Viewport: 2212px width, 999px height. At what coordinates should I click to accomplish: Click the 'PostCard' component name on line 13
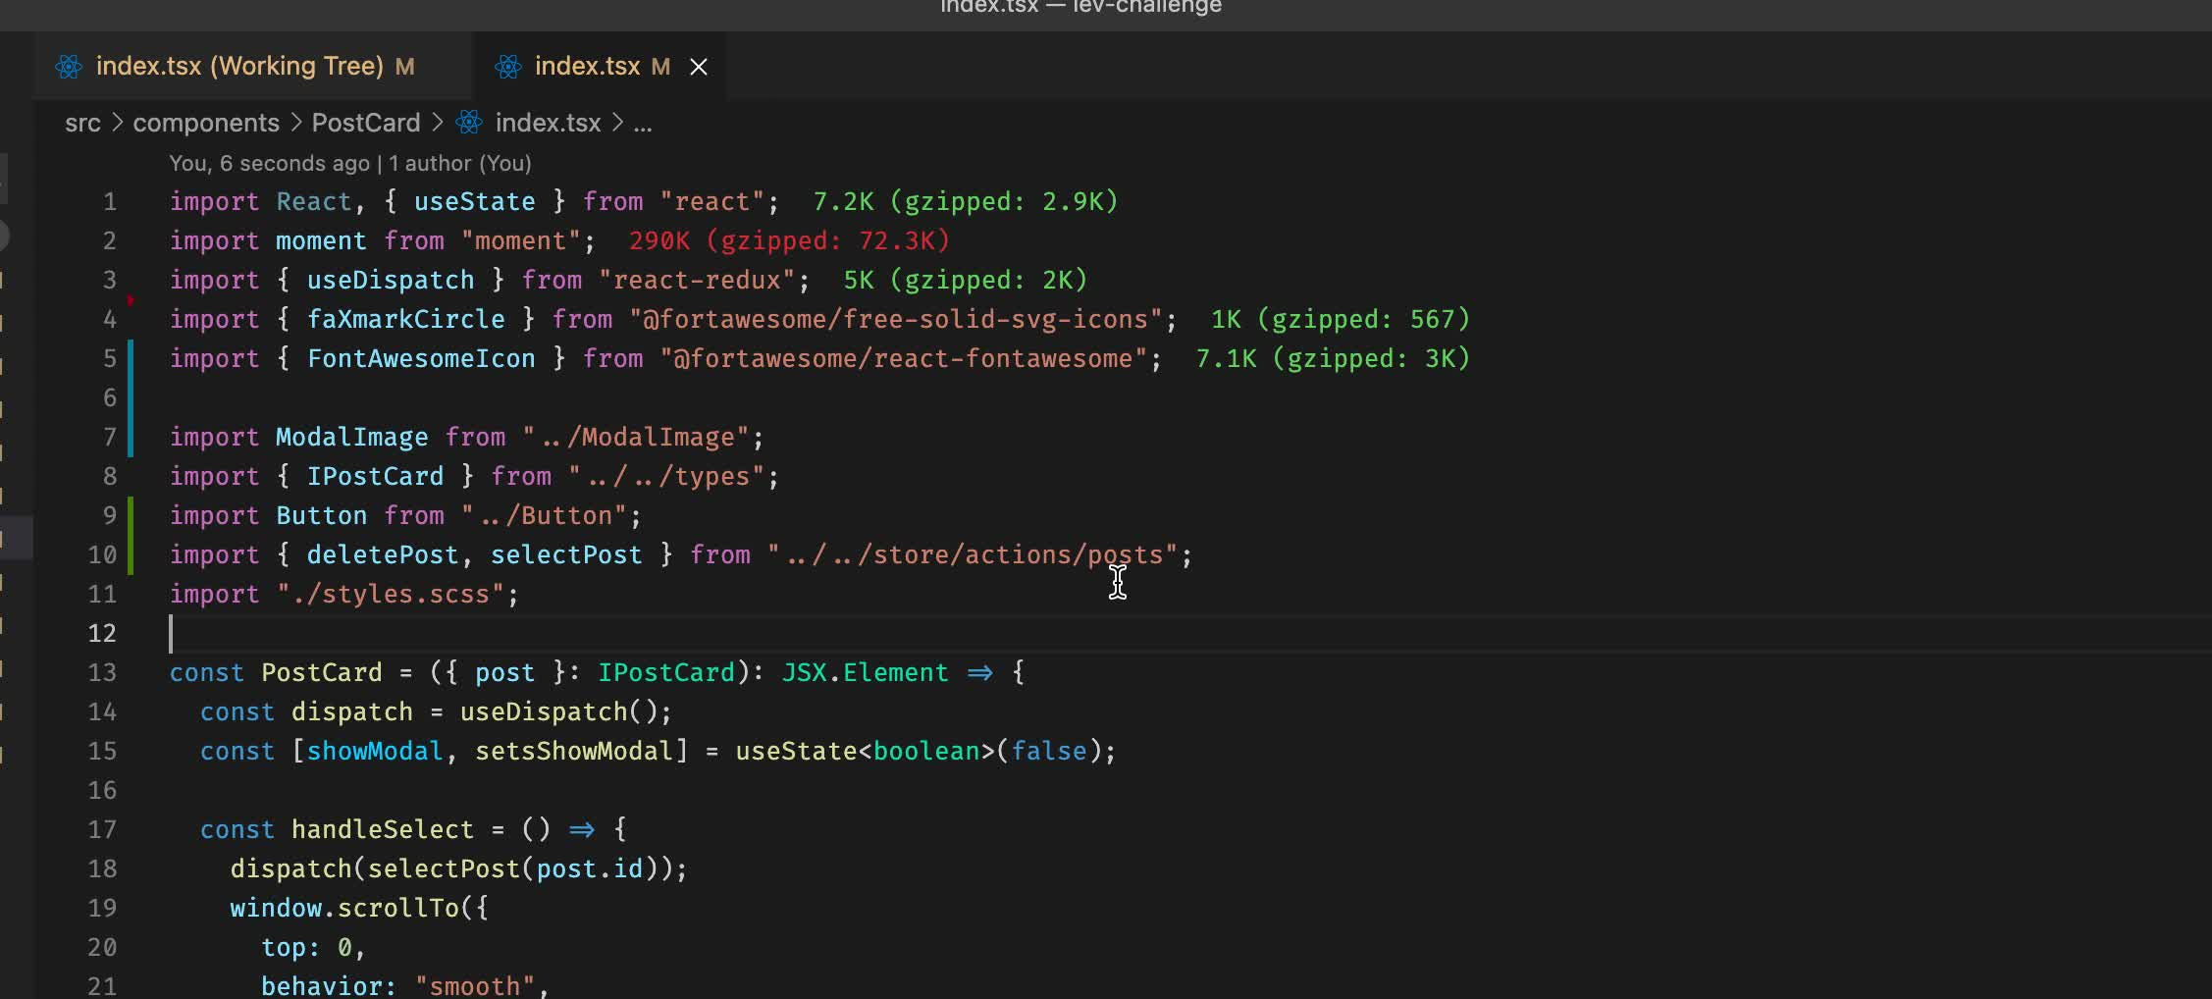tap(322, 672)
